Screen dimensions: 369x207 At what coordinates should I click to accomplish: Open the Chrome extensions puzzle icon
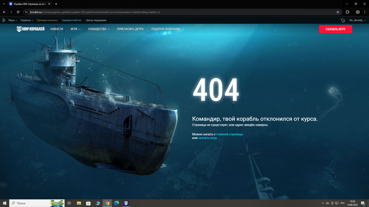point(348,12)
